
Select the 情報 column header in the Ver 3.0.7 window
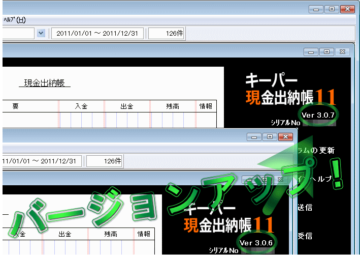point(206,106)
